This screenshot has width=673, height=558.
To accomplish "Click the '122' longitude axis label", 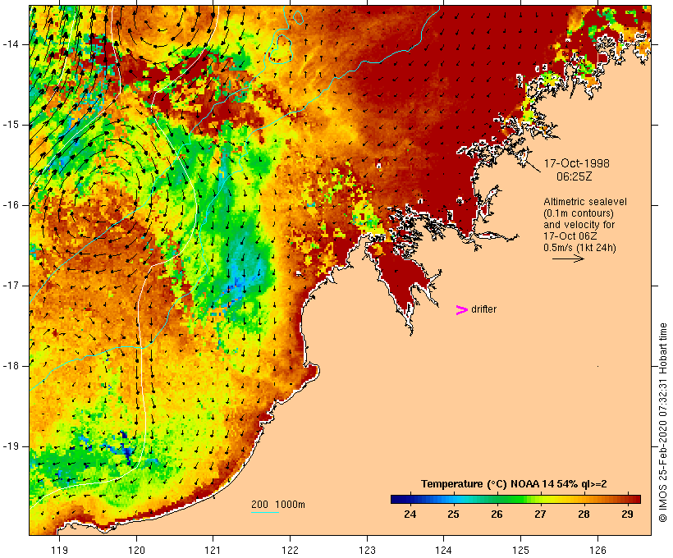I will pyautogui.click(x=291, y=550).
